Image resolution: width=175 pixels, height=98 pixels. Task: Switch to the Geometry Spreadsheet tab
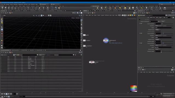(x=5, y=50)
